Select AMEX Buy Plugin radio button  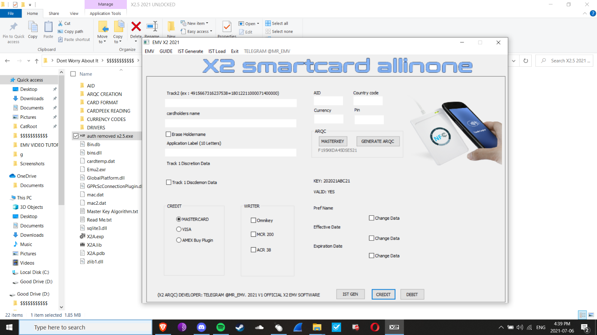coord(179,240)
